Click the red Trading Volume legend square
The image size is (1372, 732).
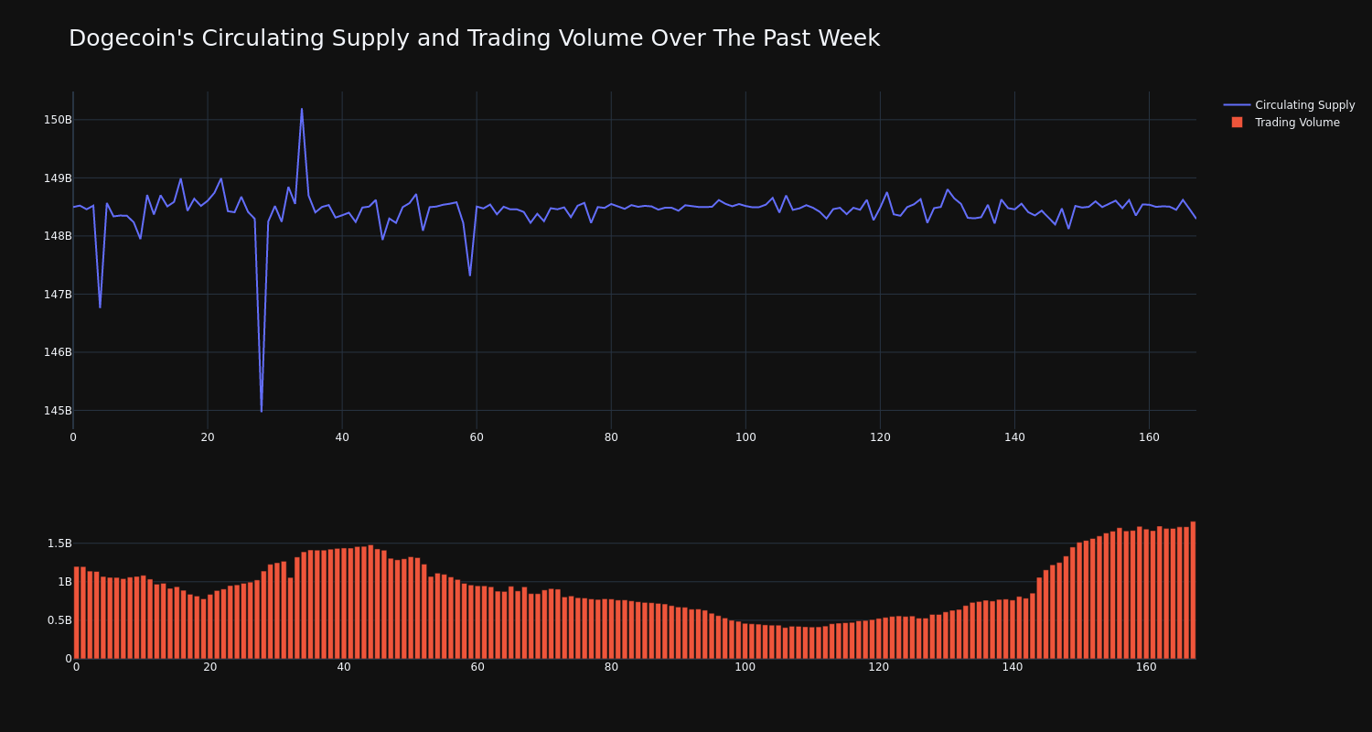(x=1237, y=123)
